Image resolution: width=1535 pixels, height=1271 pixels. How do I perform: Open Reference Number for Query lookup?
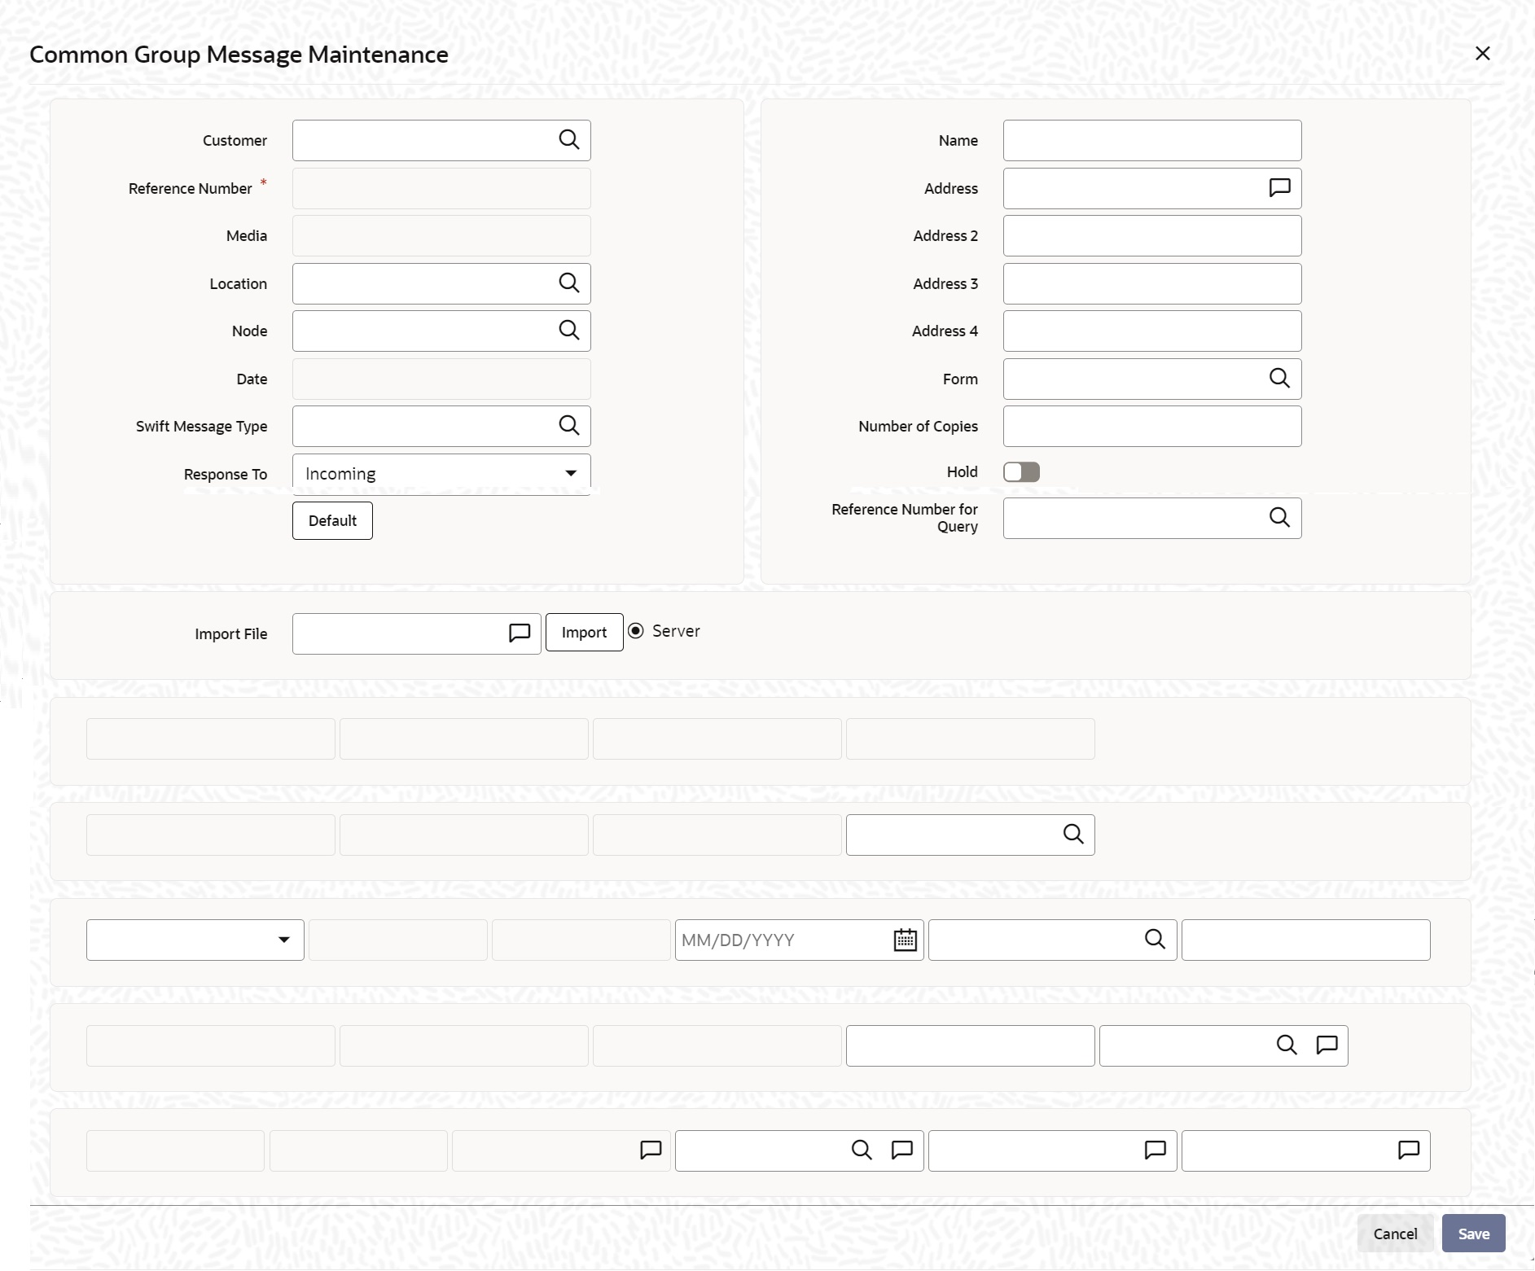1279,518
